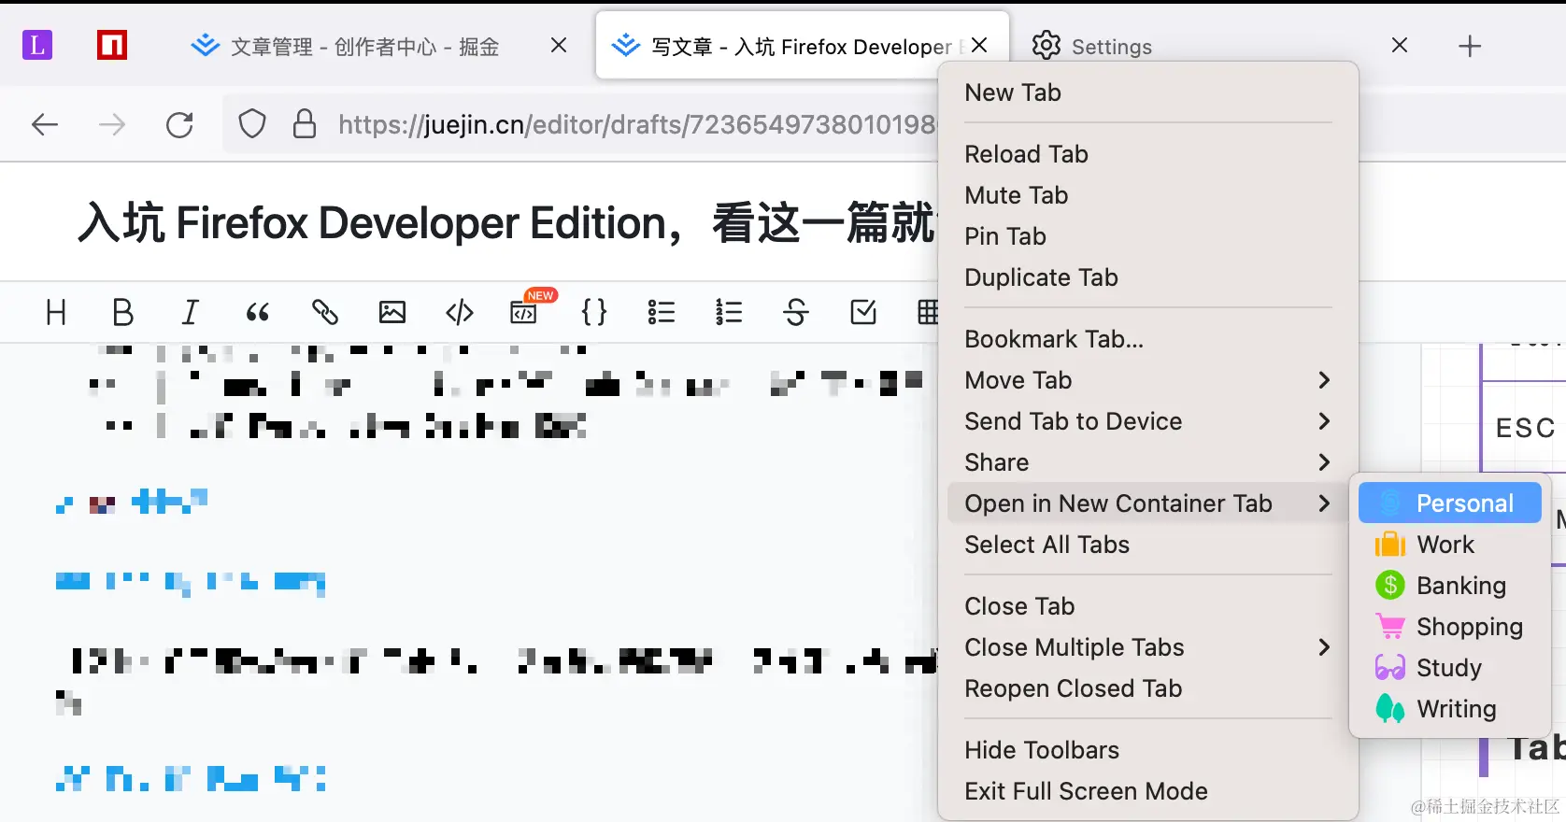1566x822 pixels.
Task: Select the 写文章 - 入坑 Firefox Developer tab
Action: (802, 46)
